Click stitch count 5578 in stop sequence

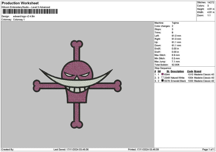[x=167, y=81]
